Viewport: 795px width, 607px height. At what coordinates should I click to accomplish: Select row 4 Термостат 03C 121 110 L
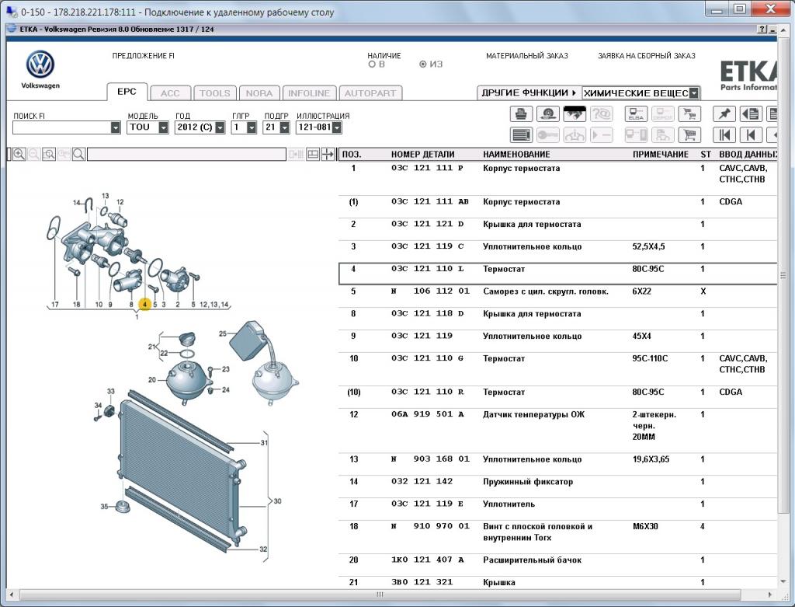tap(557, 274)
